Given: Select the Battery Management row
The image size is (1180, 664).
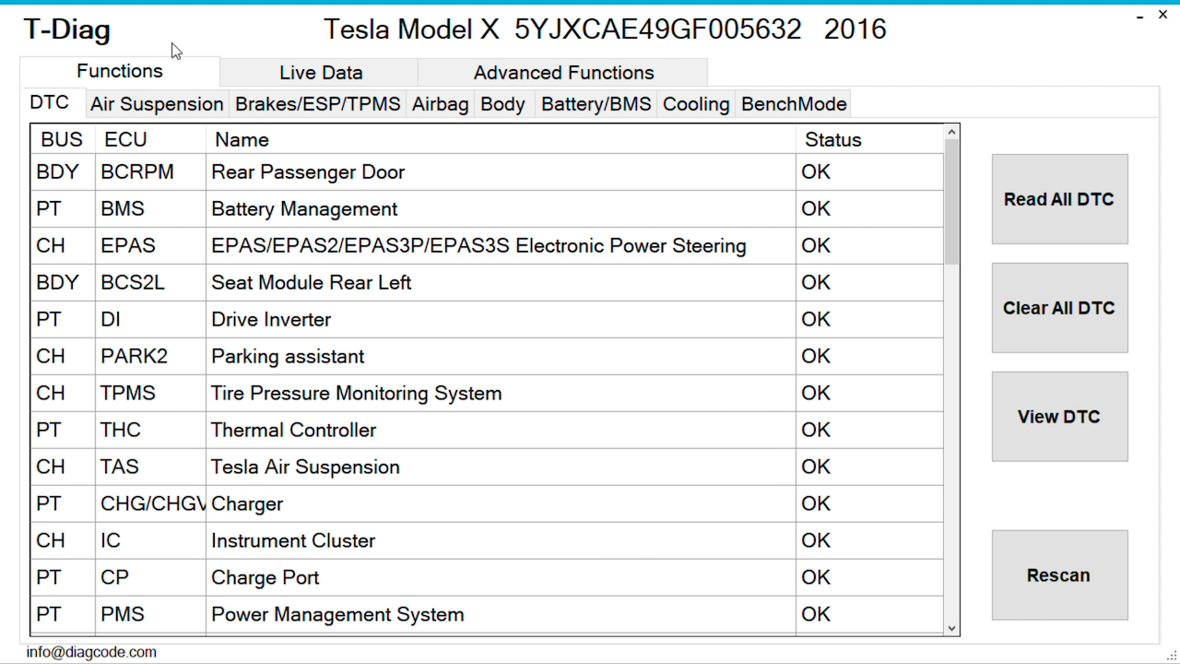Looking at the screenshot, I should click(x=304, y=209).
